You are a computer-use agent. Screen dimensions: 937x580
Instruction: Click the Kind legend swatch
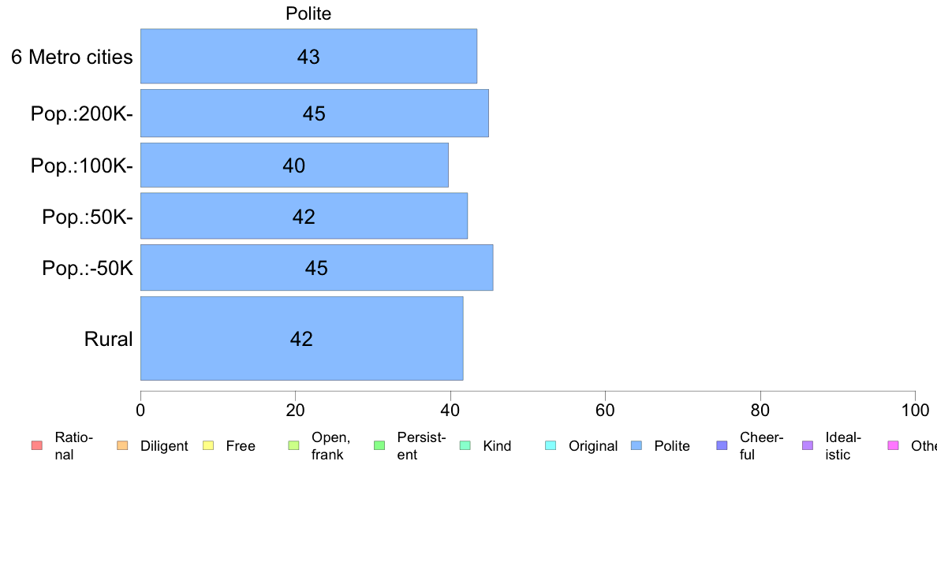(465, 445)
